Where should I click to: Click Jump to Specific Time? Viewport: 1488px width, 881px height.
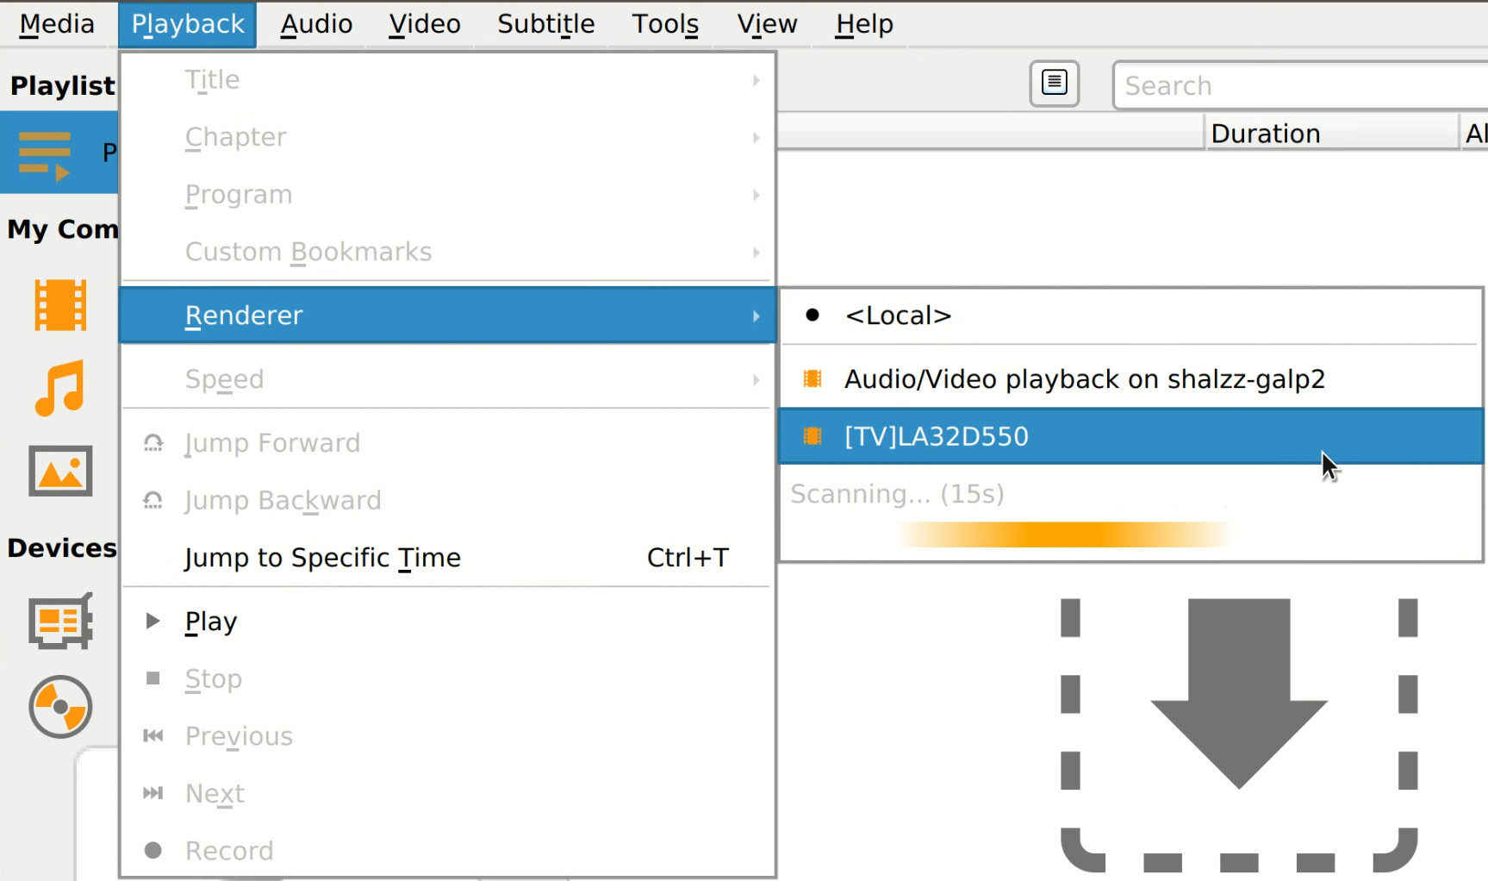(x=322, y=557)
